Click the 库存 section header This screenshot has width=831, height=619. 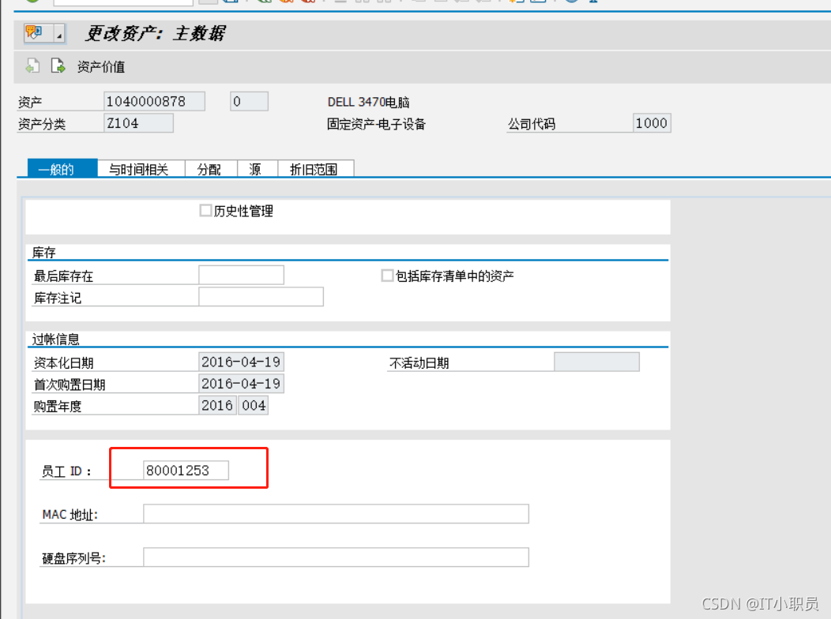tap(44, 253)
